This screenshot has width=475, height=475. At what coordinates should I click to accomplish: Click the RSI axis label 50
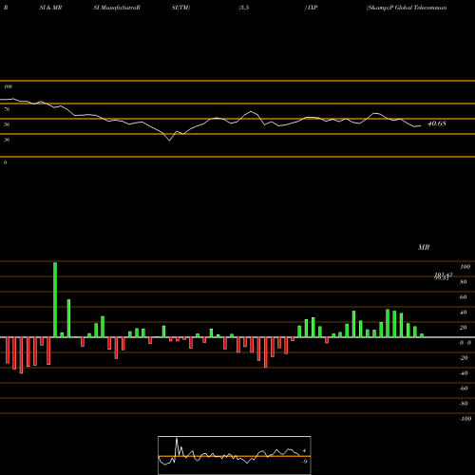point(7,124)
